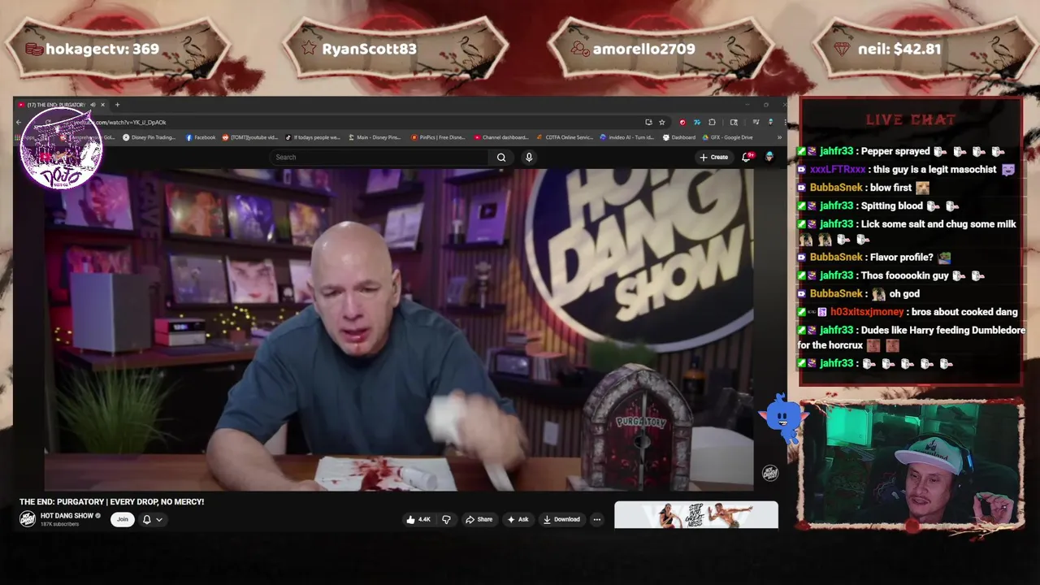The height and width of the screenshot is (585, 1040).
Task: Open the Main - Disney Pins bookmark
Action: click(x=375, y=137)
